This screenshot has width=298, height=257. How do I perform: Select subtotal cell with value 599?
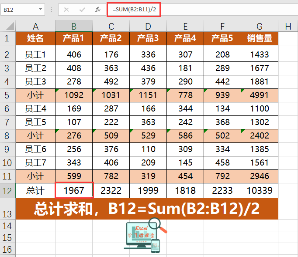[74, 176]
